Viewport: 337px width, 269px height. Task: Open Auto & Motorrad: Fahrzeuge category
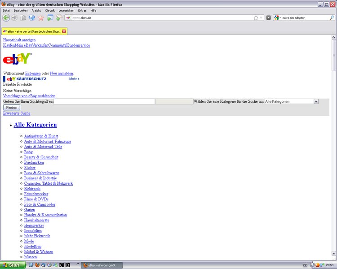(48, 141)
